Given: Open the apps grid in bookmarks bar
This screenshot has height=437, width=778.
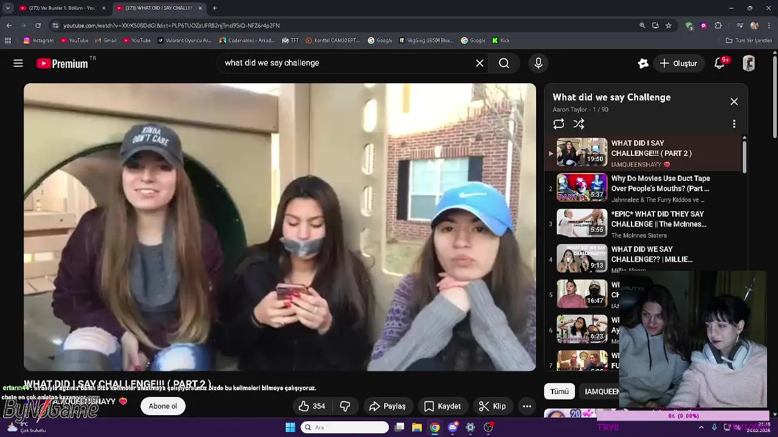Looking at the screenshot, I should point(8,41).
